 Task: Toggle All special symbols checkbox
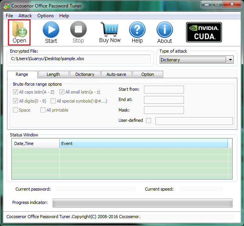click(x=53, y=101)
